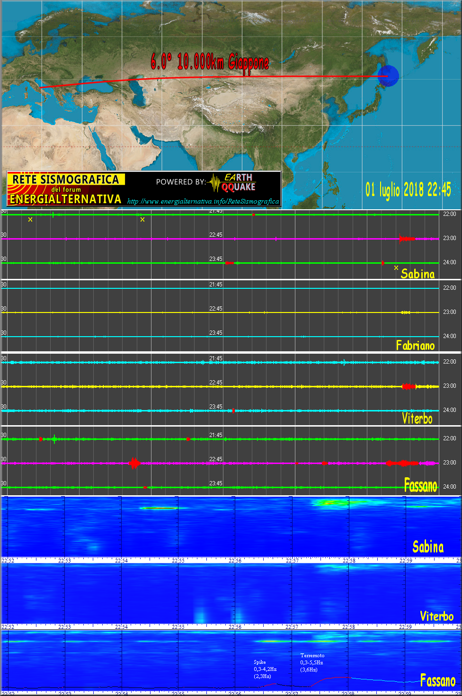Click the red marker on Fassano's 23:45 trace
The image size is (462, 696).
click(x=145, y=487)
